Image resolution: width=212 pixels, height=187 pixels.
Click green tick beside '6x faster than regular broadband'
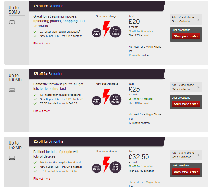tap(35, 31)
